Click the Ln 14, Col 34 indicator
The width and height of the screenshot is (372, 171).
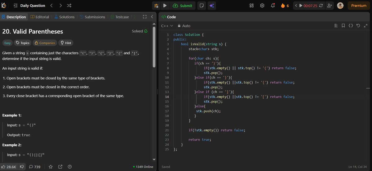(358, 167)
